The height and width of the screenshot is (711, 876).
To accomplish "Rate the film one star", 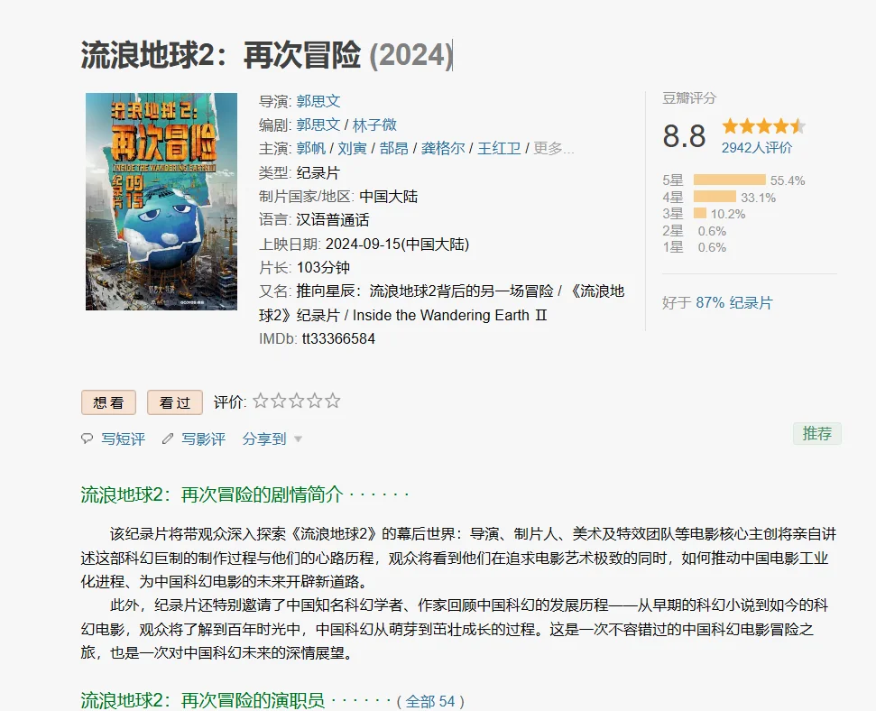I will (261, 401).
